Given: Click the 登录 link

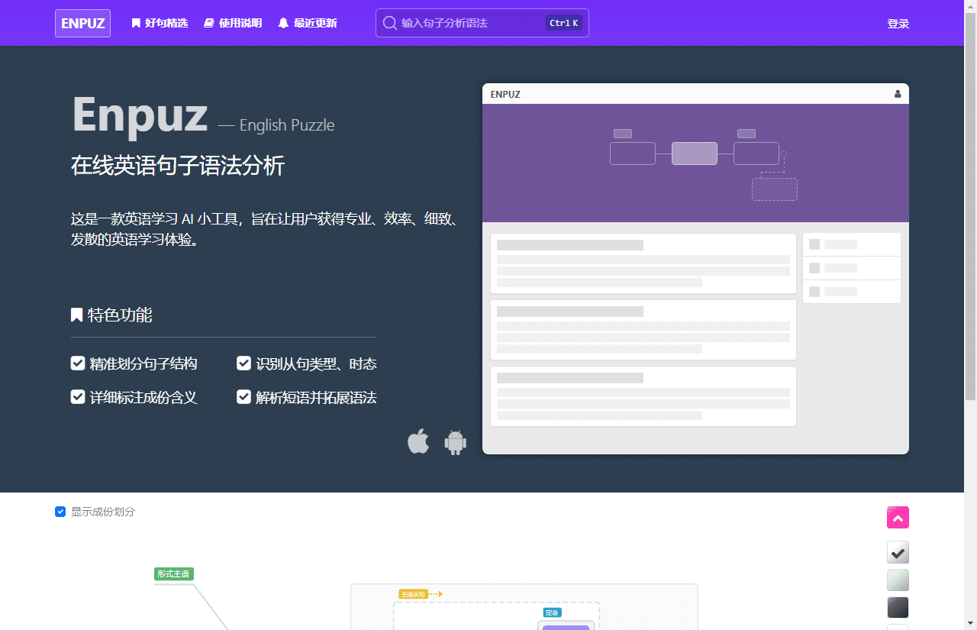Looking at the screenshot, I should coord(898,24).
